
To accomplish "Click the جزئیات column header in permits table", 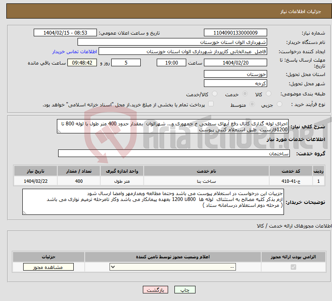I will (x=48, y=257).
